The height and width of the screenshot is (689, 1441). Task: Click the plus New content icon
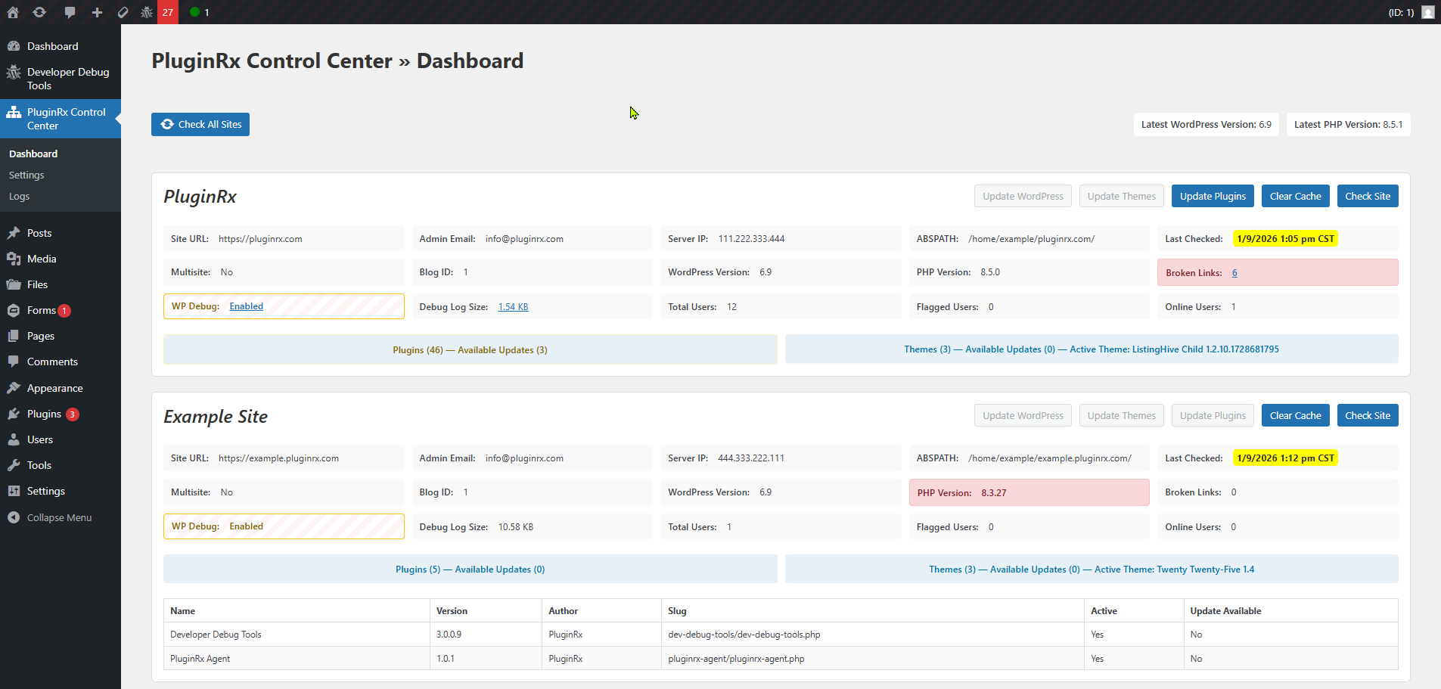(97, 12)
